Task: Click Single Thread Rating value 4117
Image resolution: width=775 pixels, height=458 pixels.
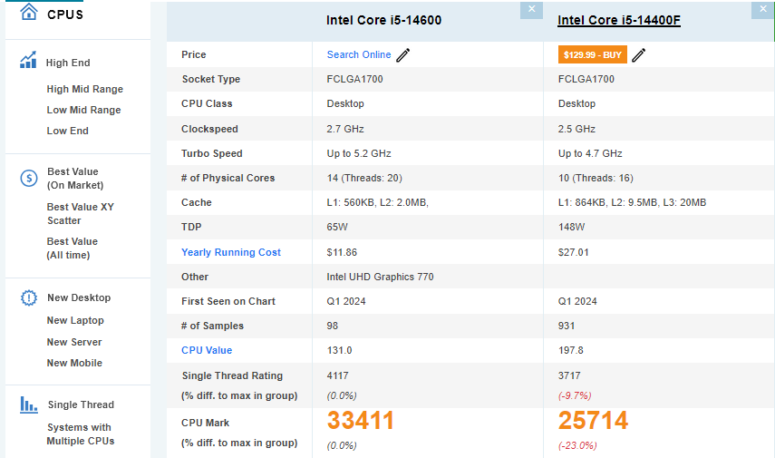Action: click(337, 375)
